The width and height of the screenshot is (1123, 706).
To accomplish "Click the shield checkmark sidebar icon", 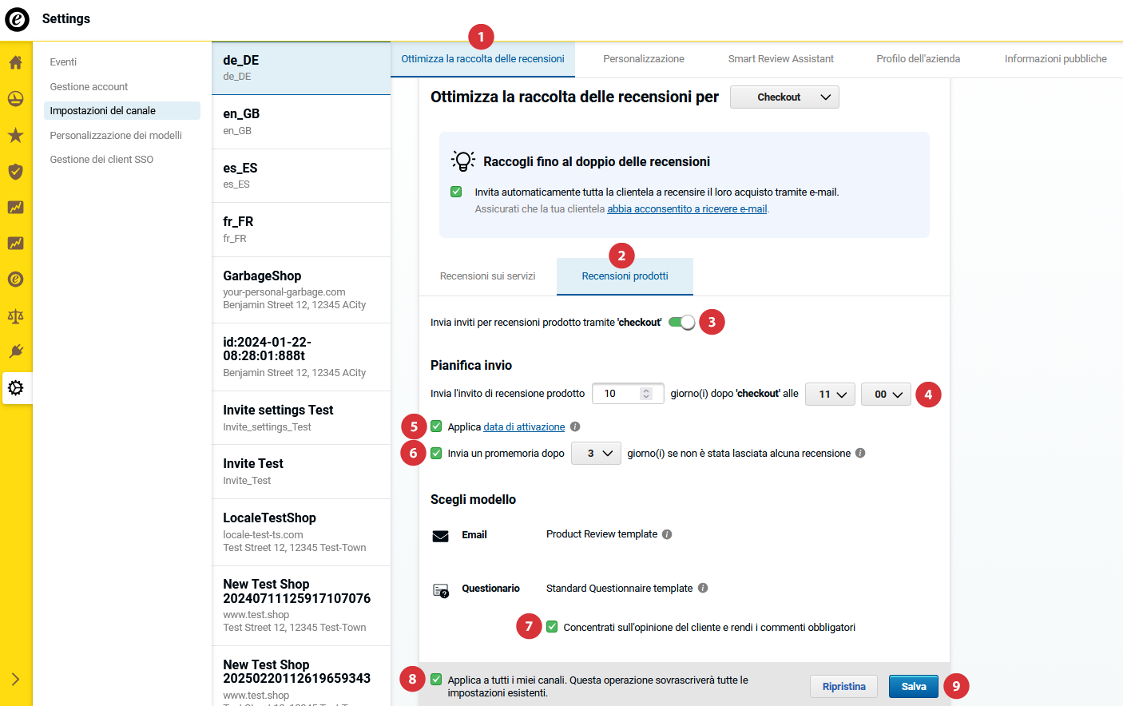I will (15, 172).
